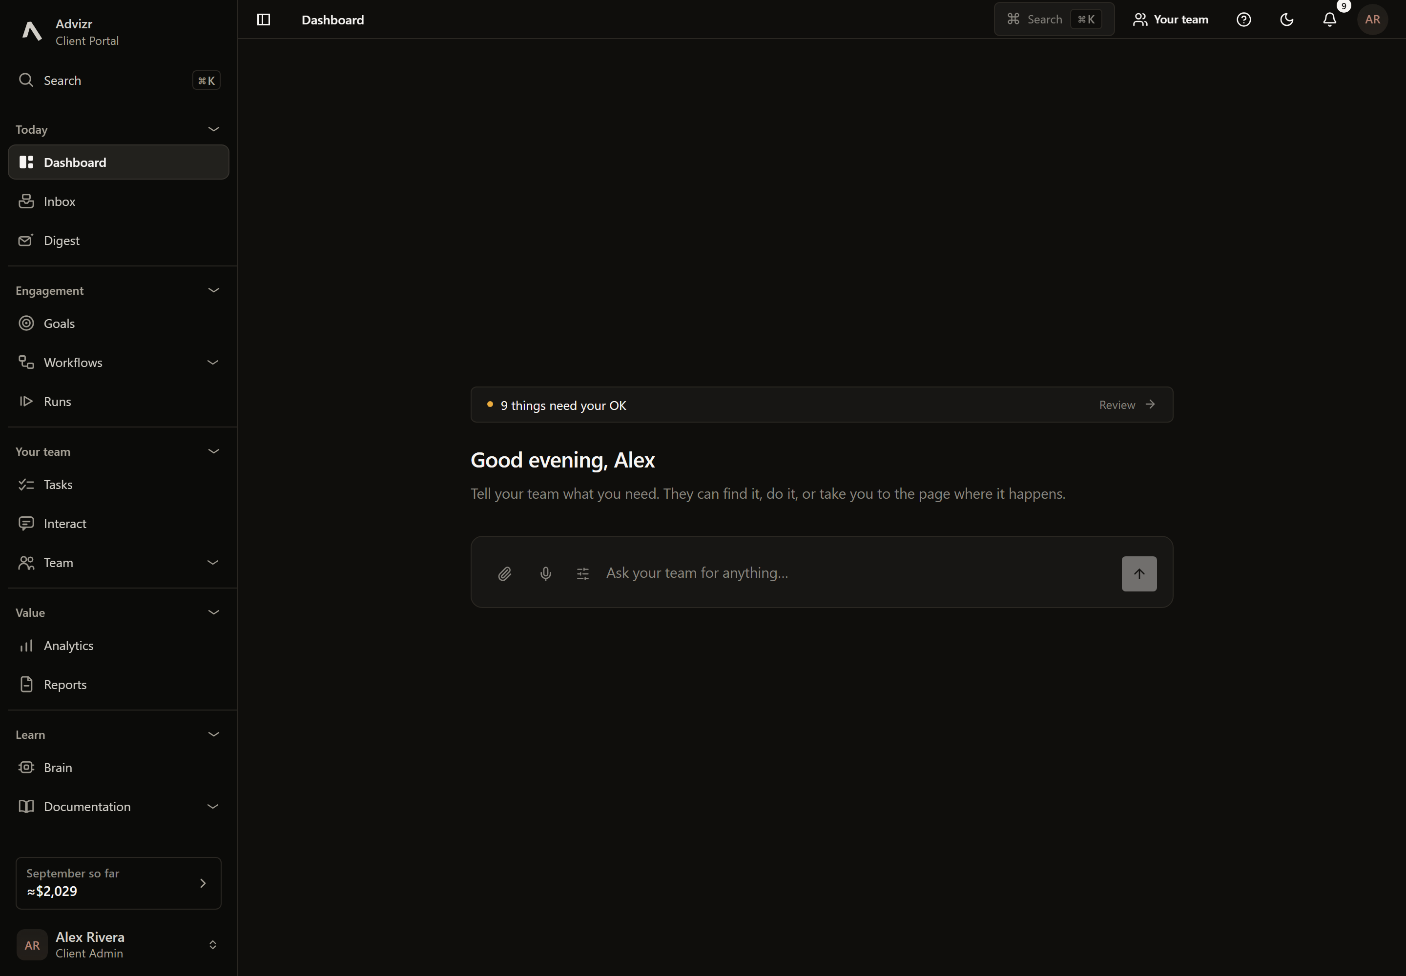Open notifications bell
The width and height of the screenshot is (1406, 976).
click(x=1329, y=20)
